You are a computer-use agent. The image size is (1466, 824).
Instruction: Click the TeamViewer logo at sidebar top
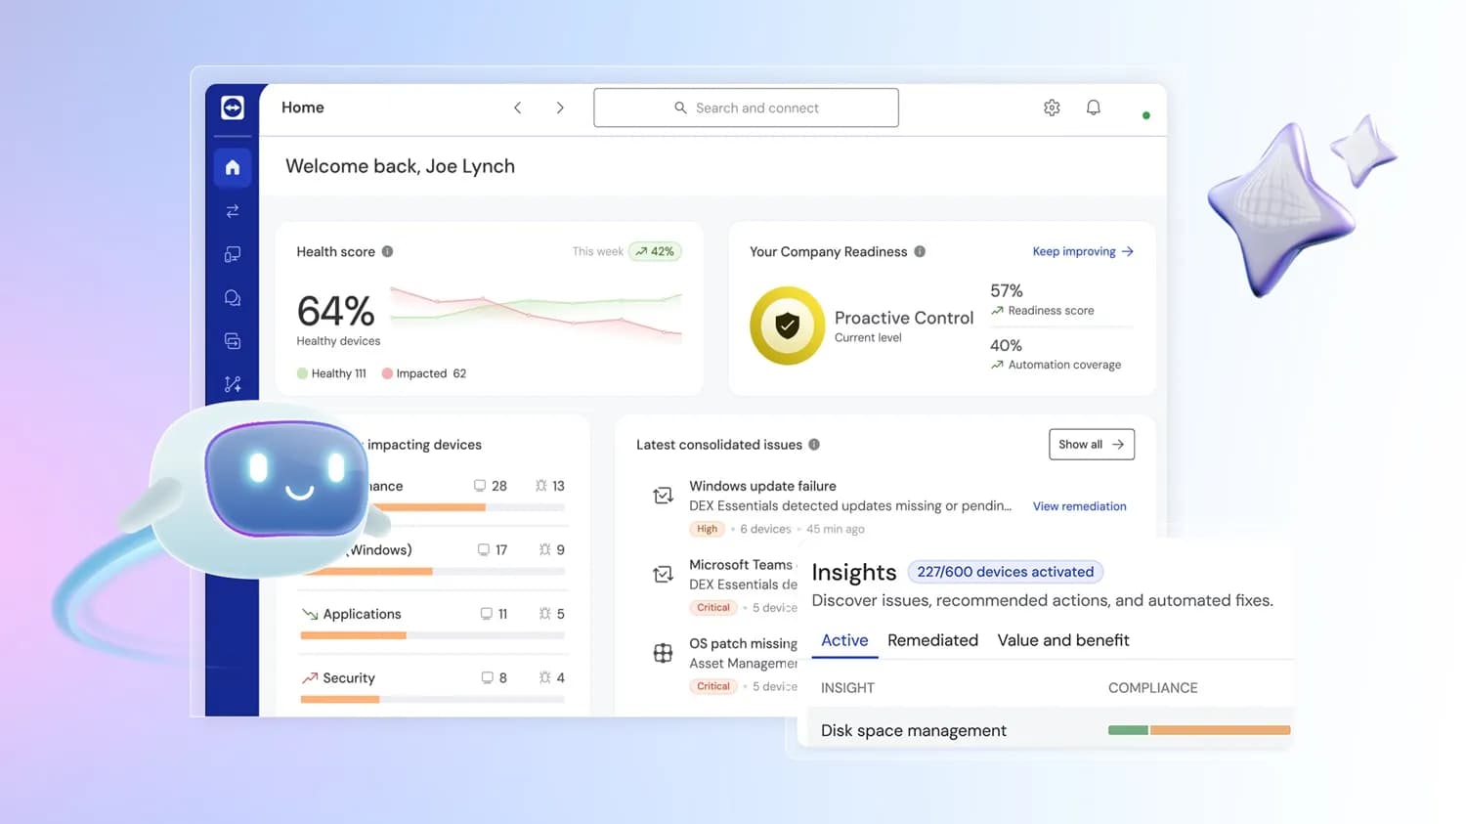pyautogui.click(x=233, y=108)
